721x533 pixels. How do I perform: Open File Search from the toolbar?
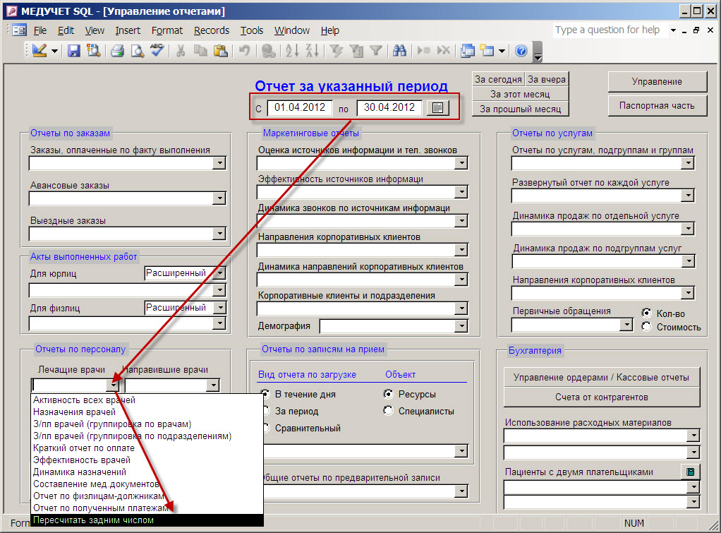94,51
